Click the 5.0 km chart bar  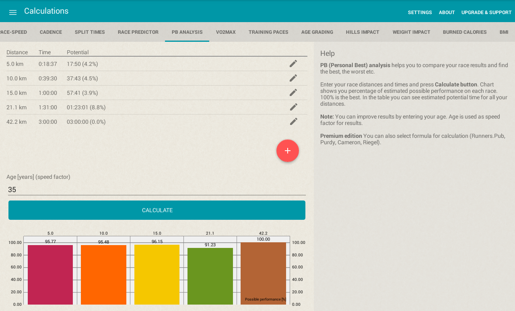coord(50,275)
